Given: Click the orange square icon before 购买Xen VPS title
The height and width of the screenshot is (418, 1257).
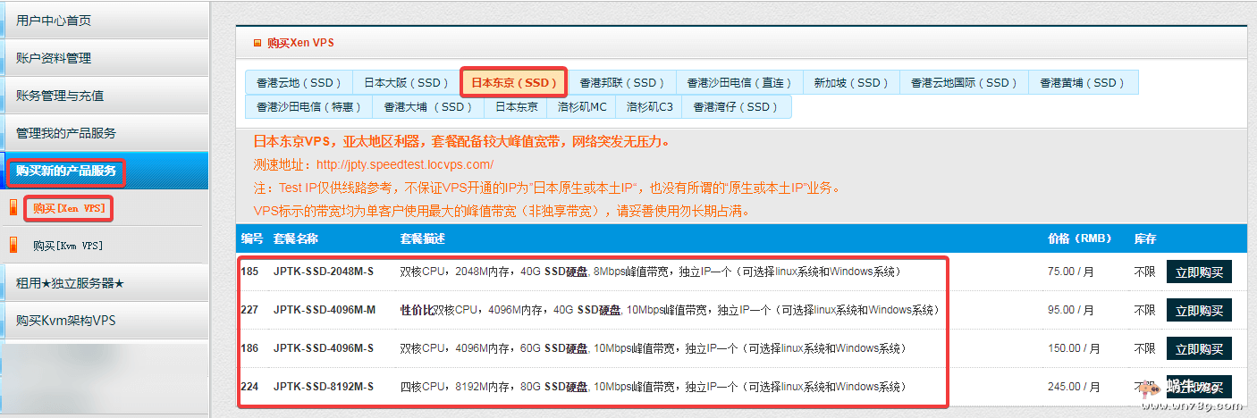Looking at the screenshot, I should [257, 42].
